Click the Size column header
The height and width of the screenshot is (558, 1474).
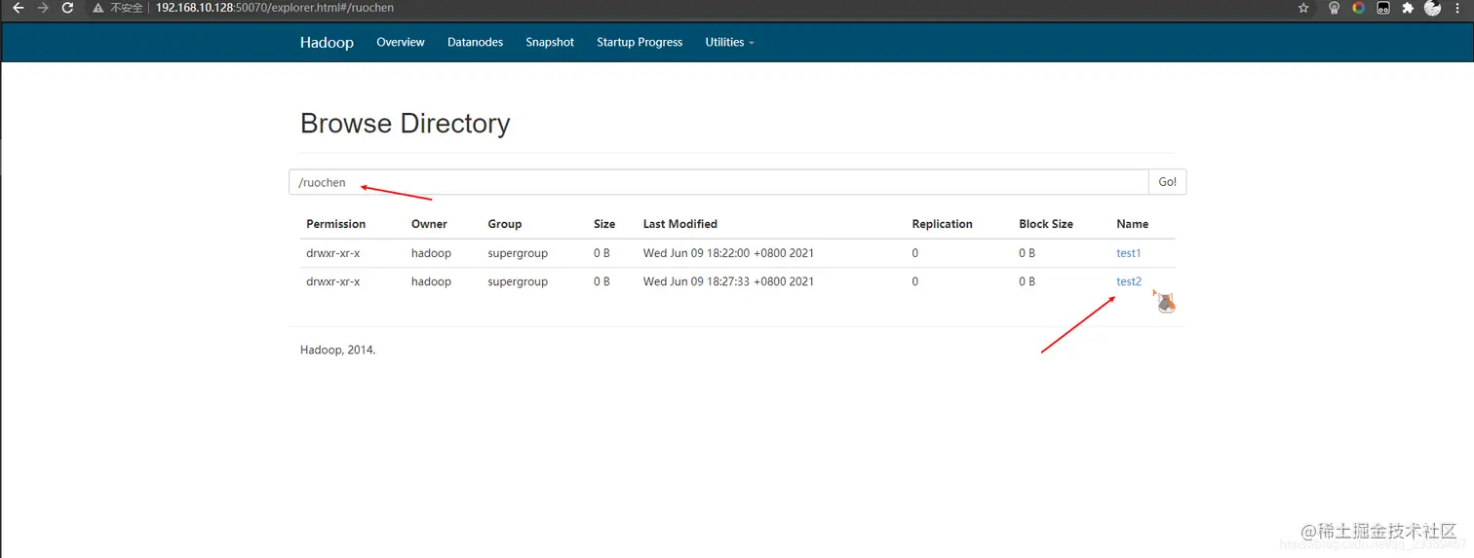(604, 224)
